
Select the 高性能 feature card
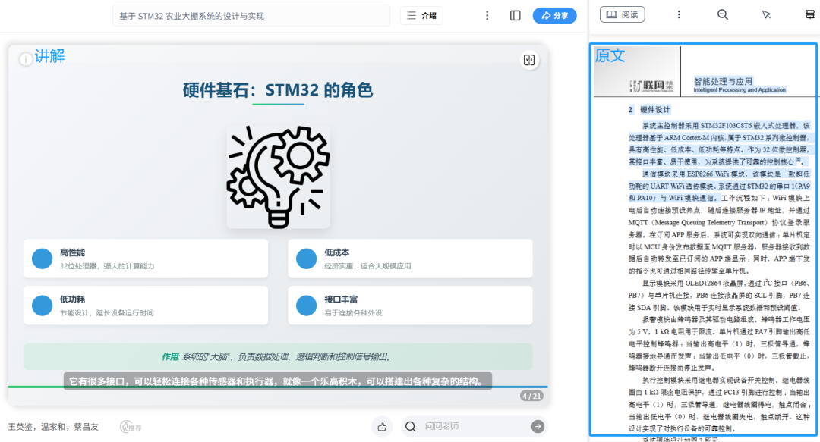(146, 259)
